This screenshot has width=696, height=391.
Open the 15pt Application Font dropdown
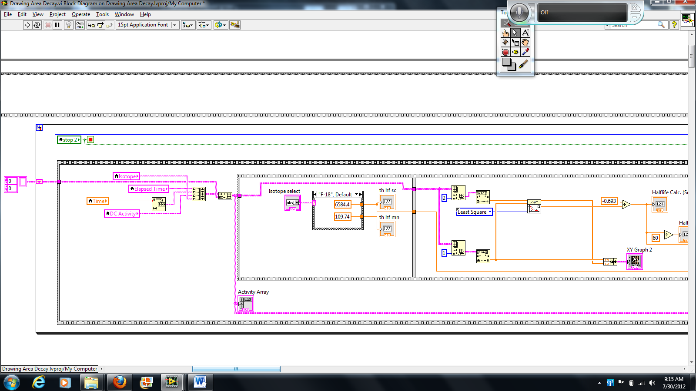(x=147, y=25)
